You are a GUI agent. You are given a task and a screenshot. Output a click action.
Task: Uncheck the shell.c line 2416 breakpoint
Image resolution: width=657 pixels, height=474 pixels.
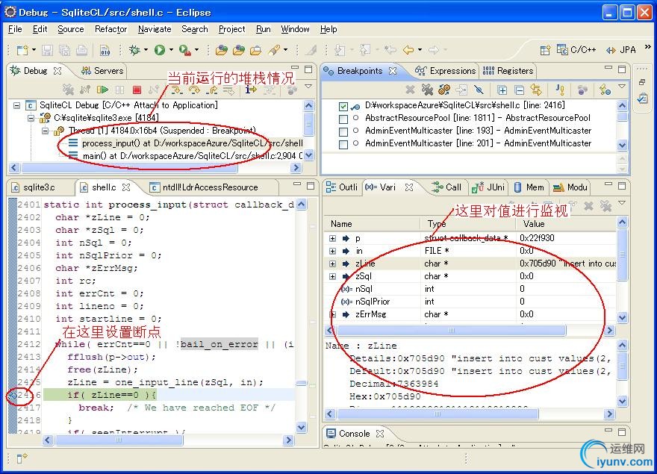pos(343,106)
